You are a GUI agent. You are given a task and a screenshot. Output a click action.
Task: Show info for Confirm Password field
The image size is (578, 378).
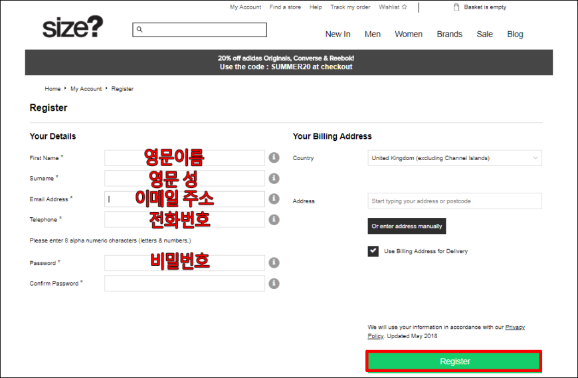click(x=274, y=283)
